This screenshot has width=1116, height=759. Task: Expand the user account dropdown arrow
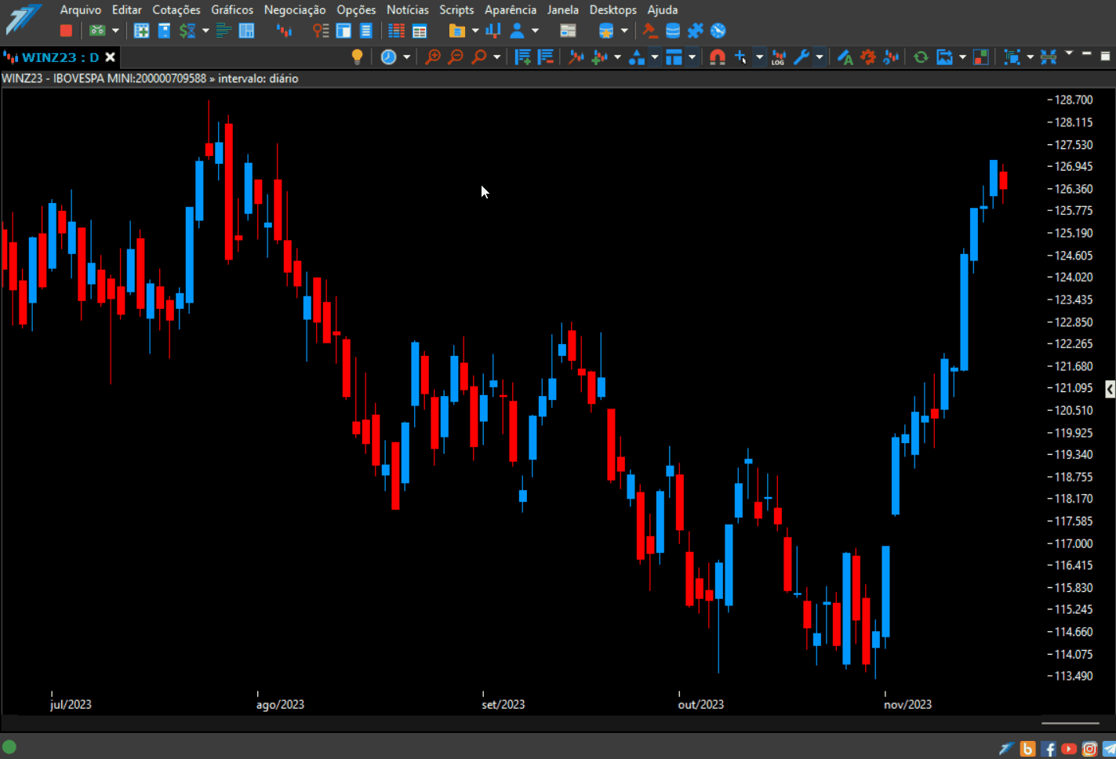click(535, 31)
